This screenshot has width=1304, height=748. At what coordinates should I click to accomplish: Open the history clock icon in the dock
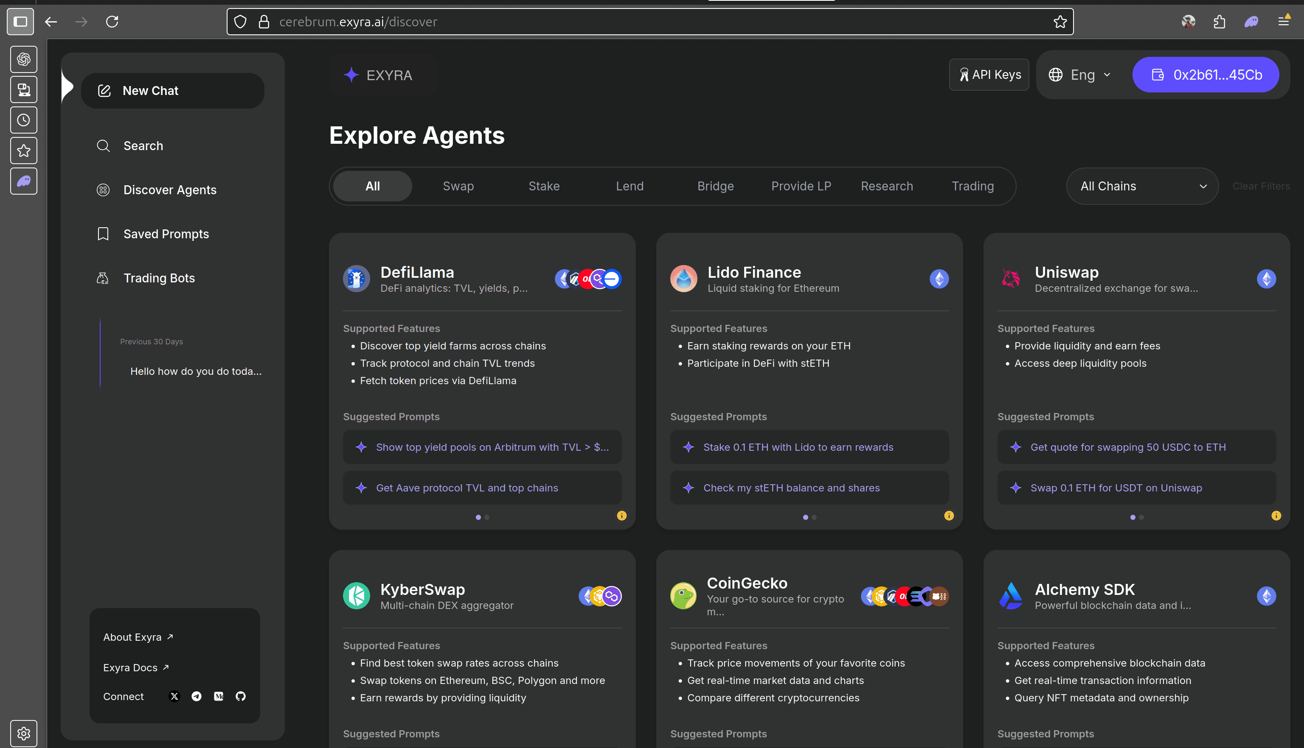[x=23, y=120]
